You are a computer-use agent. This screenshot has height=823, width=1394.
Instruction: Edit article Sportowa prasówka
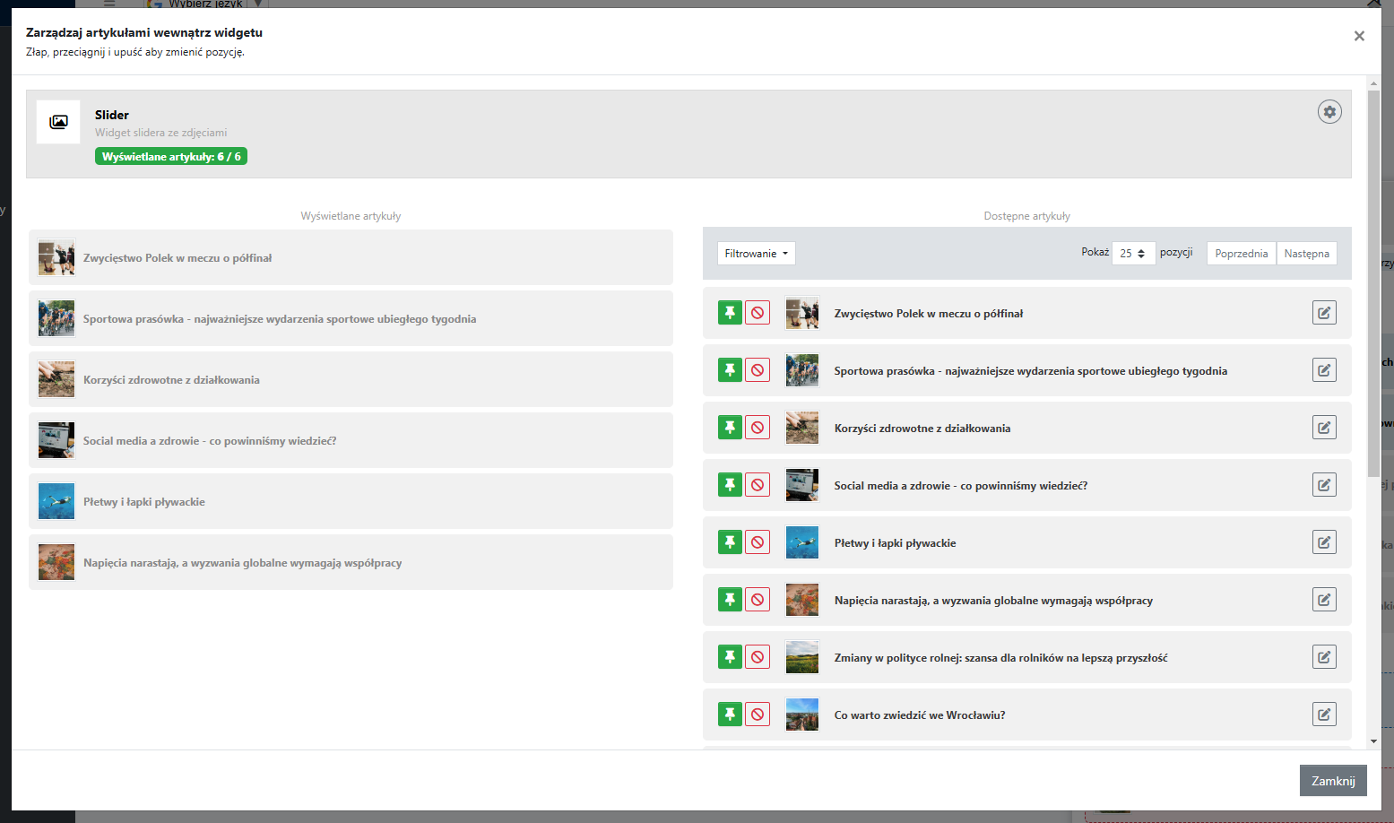coord(1324,370)
